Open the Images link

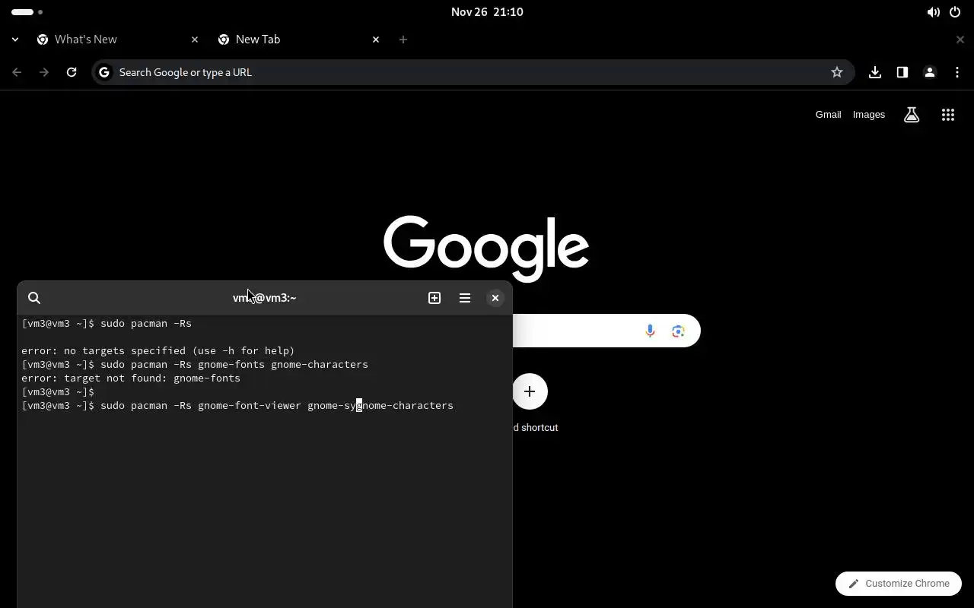click(869, 115)
